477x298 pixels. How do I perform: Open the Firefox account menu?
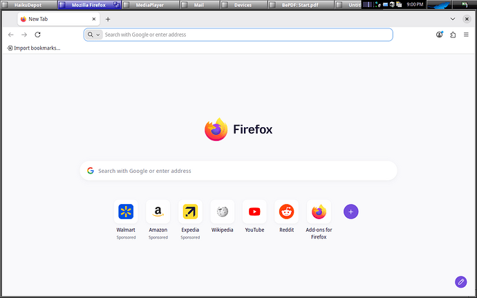439,35
